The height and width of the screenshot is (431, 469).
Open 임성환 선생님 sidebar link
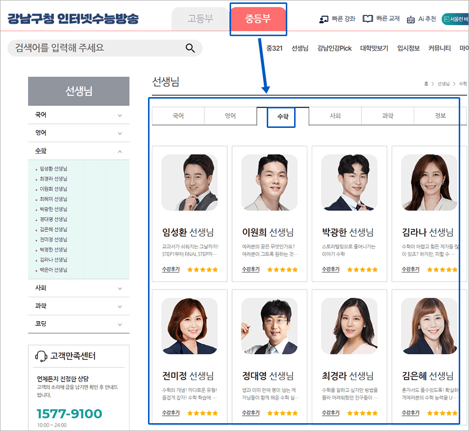pos(53,168)
